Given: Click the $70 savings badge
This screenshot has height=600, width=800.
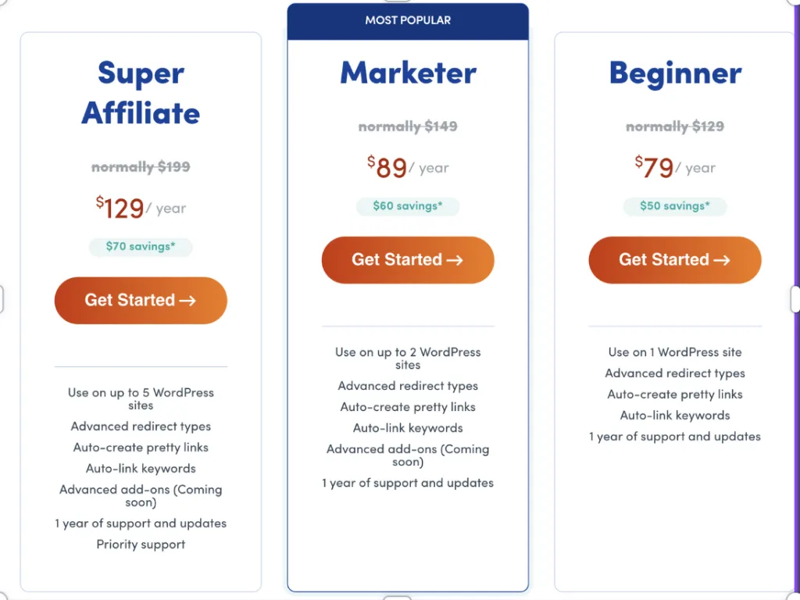Looking at the screenshot, I should point(141,247).
